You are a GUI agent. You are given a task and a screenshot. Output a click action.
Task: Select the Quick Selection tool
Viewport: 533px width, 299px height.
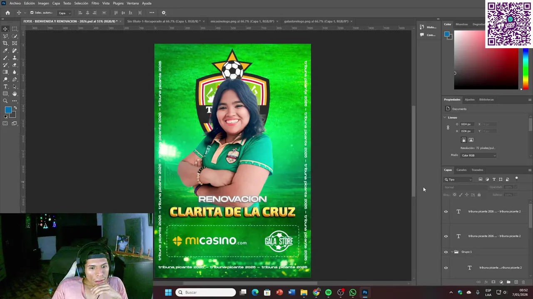coord(15,36)
